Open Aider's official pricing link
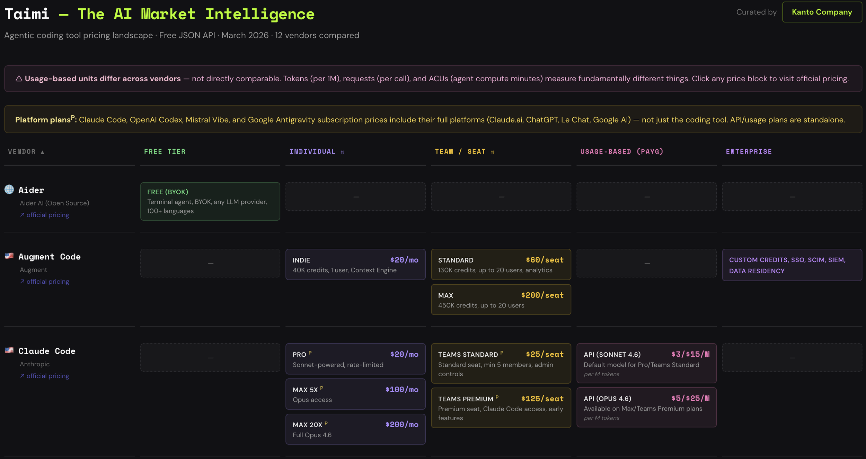The width and height of the screenshot is (866, 459). (47, 215)
